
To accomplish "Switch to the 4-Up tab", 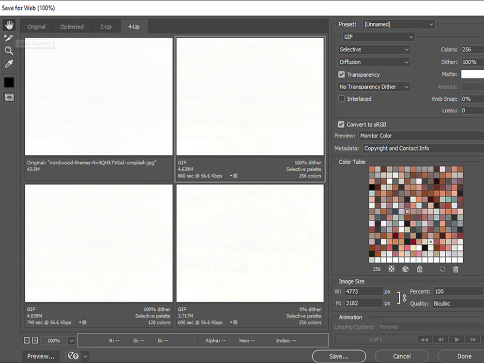I will [134, 27].
